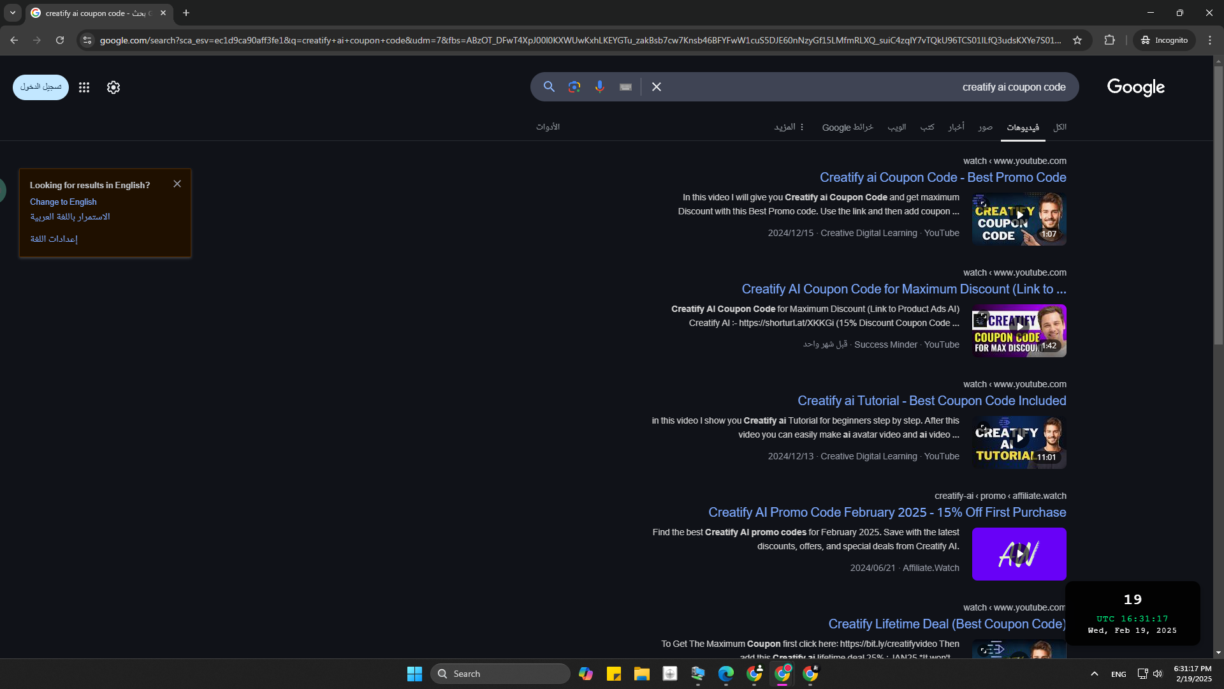Viewport: 1224px width, 689px height.
Task: Open File Explorer from the taskbar
Action: [641, 674]
